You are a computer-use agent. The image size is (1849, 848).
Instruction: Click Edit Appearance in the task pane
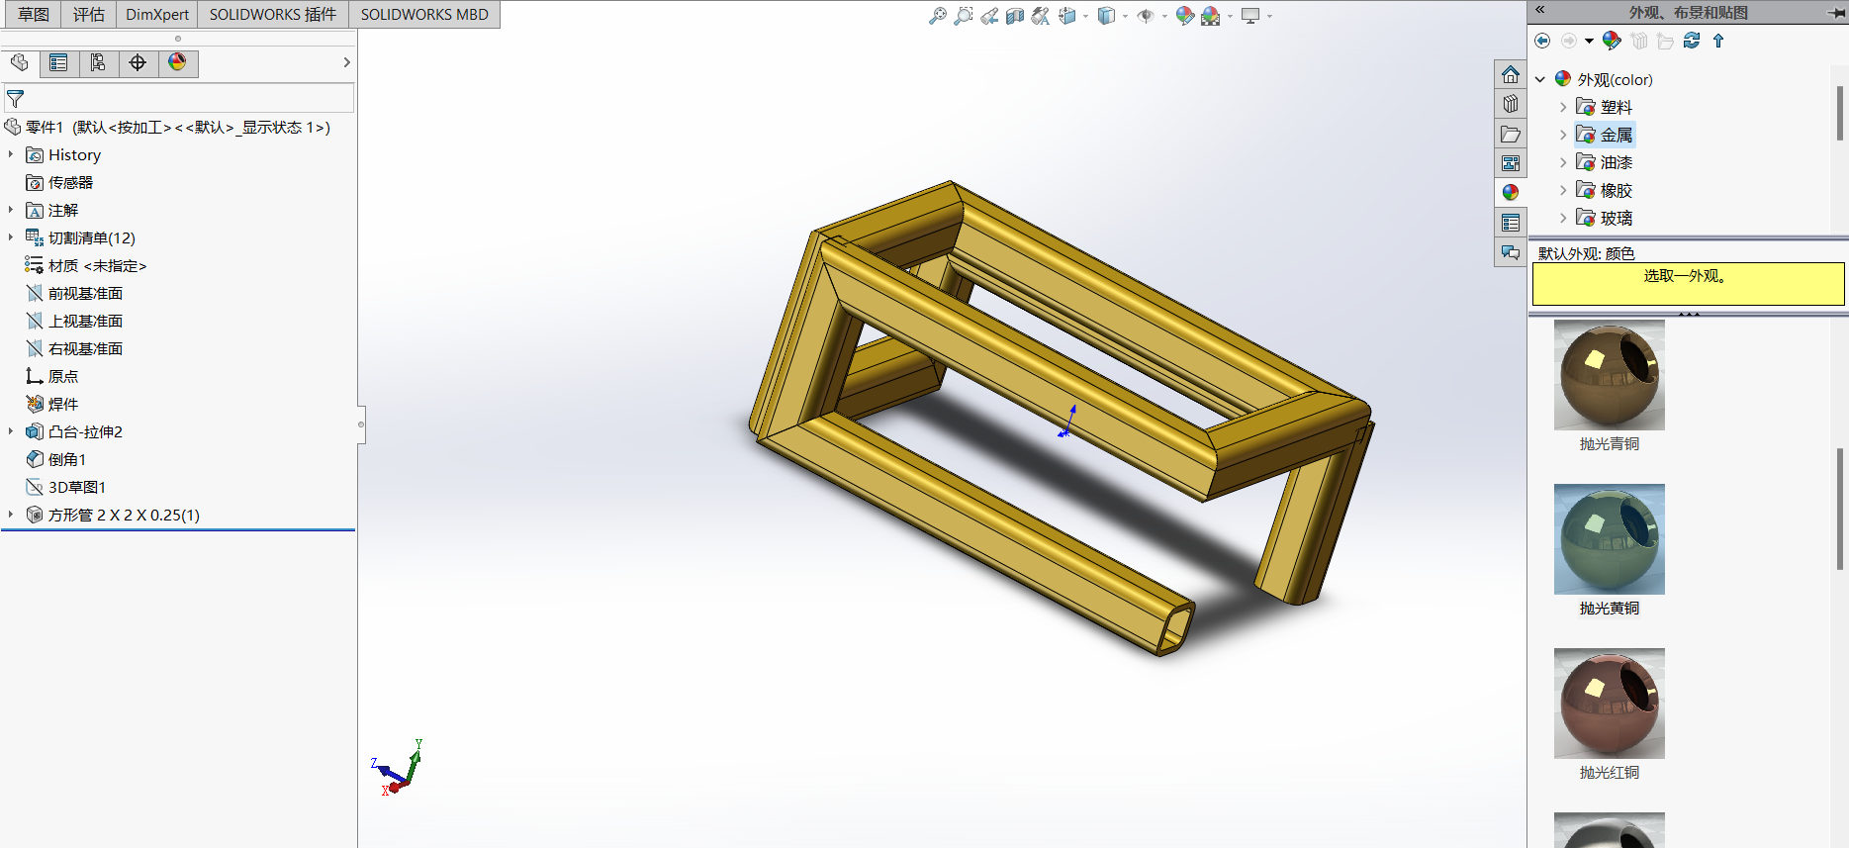[1612, 41]
